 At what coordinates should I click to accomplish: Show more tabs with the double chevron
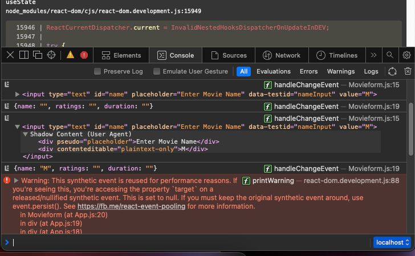(x=374, y=55)
